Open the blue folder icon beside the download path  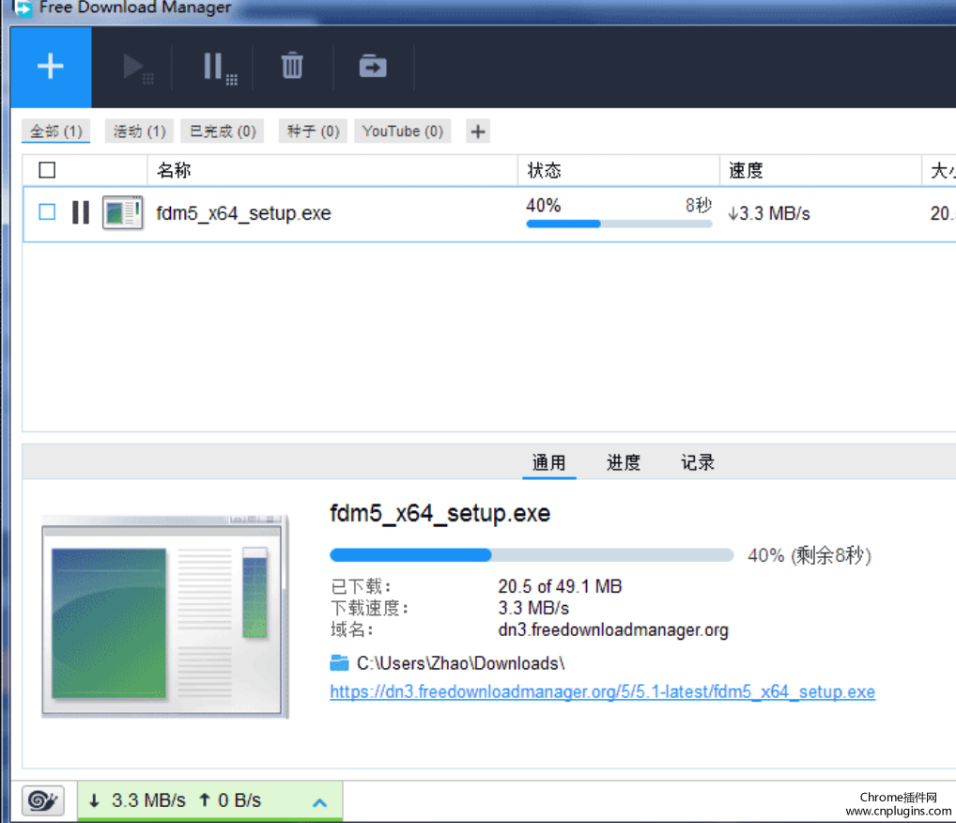(x=339, y=662)
